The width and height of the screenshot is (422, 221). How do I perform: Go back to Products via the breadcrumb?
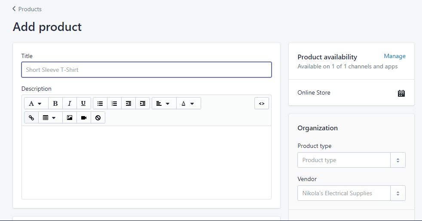(x=27, y=9)
